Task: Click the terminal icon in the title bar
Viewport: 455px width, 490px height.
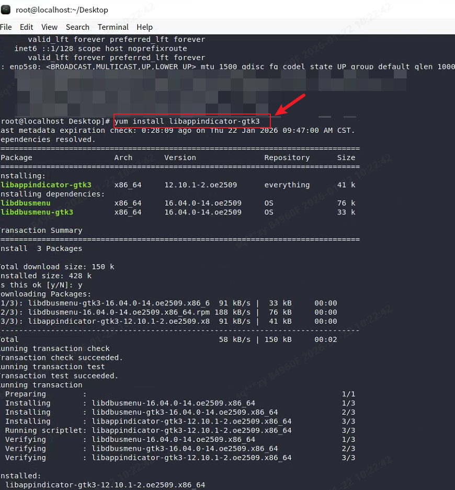Action: (x=6, y=9)
